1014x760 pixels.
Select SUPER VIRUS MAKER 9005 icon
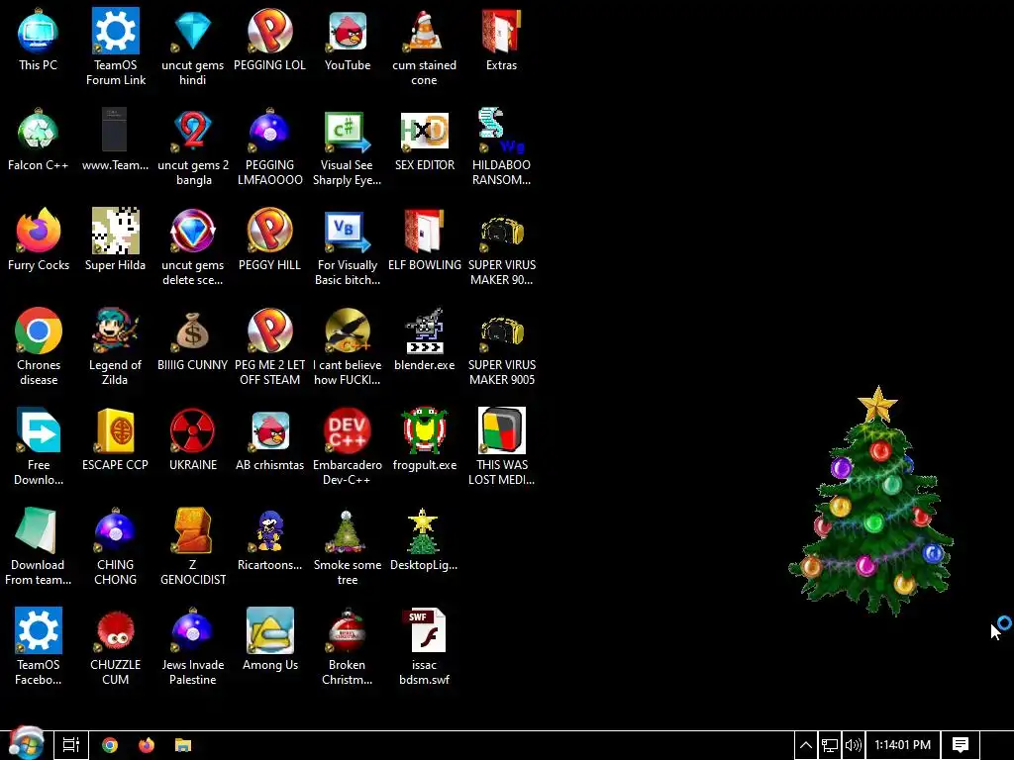pyautogui.click(x=501, y=331)
